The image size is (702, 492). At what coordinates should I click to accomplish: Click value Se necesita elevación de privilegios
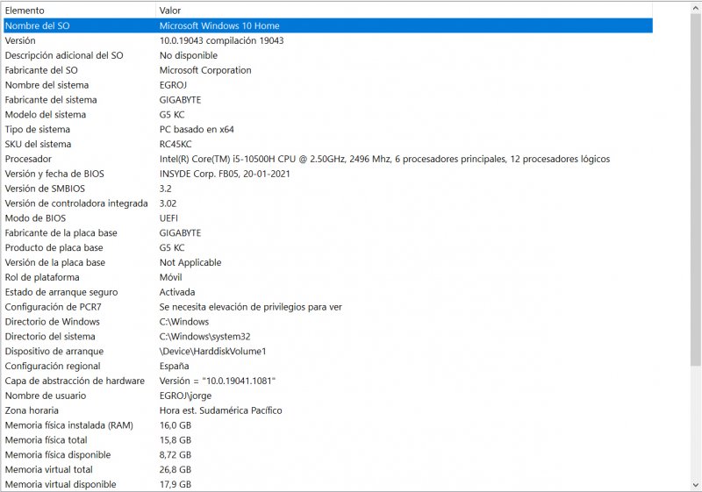click(251, 306)
